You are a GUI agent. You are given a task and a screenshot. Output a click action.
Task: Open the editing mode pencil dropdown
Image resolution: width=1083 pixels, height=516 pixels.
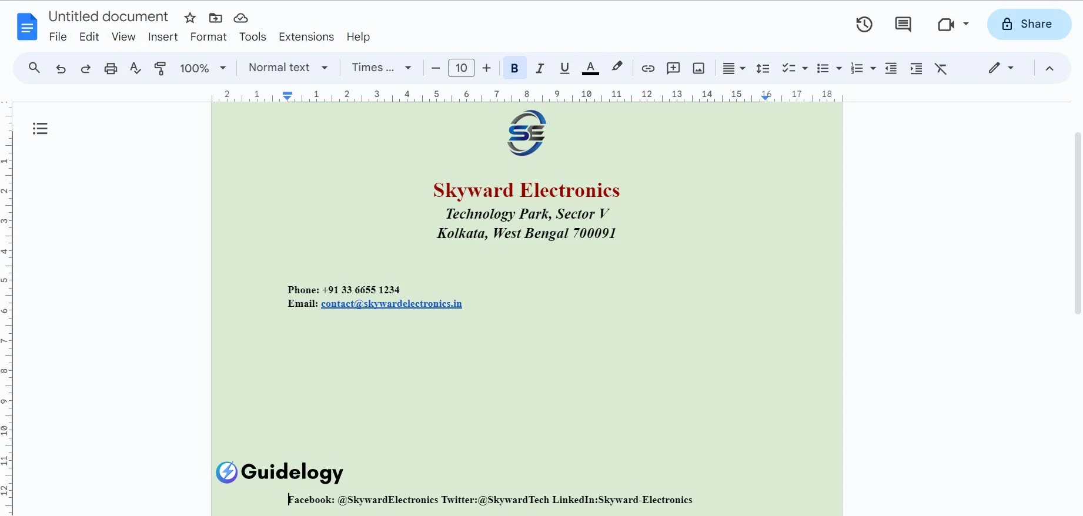pyautogui.click(x=1001, y=68)
